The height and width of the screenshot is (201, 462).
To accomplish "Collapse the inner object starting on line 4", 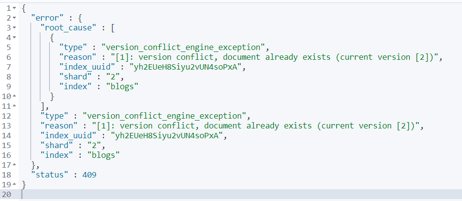I will 14,37.
